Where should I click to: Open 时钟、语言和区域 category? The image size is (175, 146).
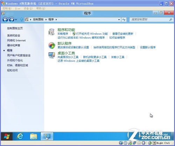[17, 65]
